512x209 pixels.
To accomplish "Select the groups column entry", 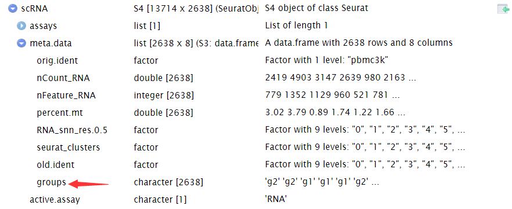I will point(256,182).
